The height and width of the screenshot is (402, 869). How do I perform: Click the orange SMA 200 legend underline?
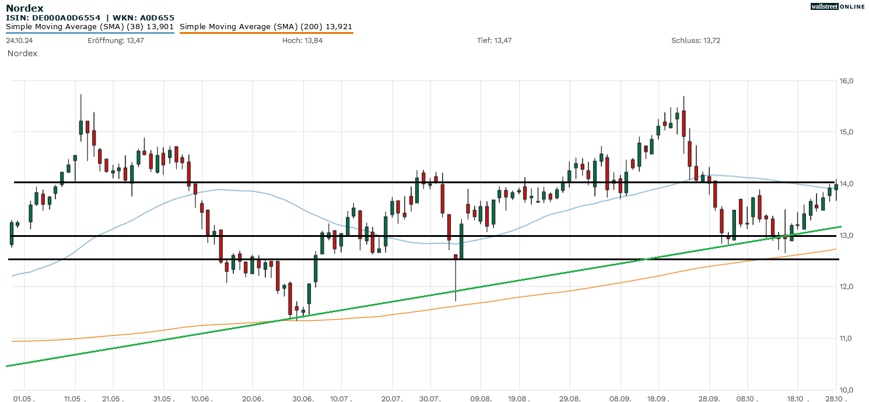point(266,33)
